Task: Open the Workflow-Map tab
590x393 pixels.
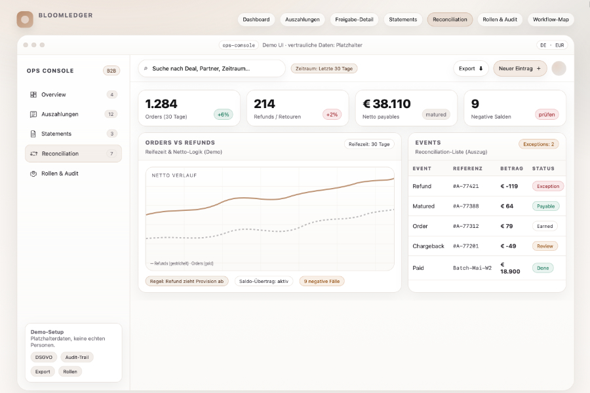Action: [550, 20]
